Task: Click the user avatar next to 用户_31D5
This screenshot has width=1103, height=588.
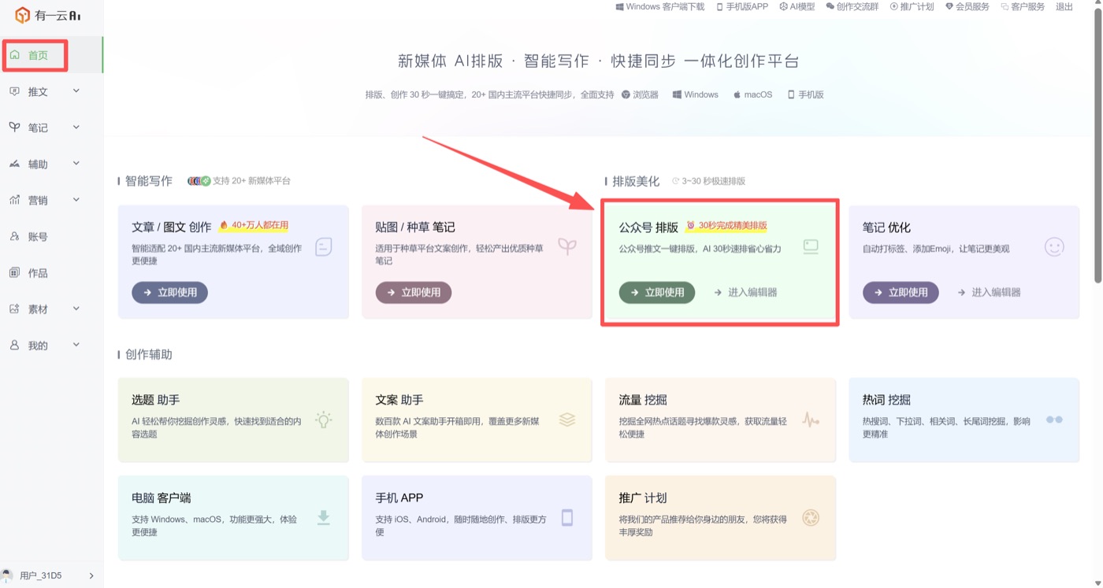Action: pos(8,575)
